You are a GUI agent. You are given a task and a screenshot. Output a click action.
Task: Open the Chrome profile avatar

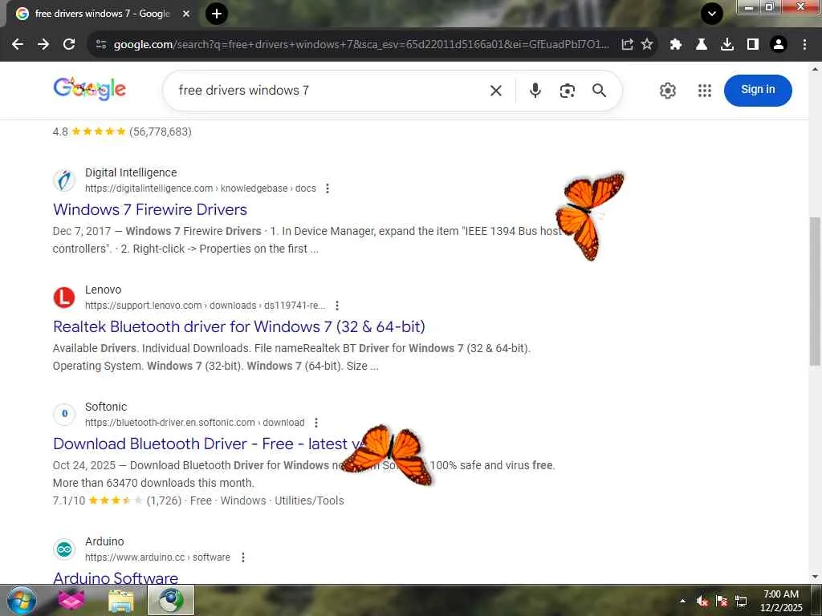[x=779, y=45]
